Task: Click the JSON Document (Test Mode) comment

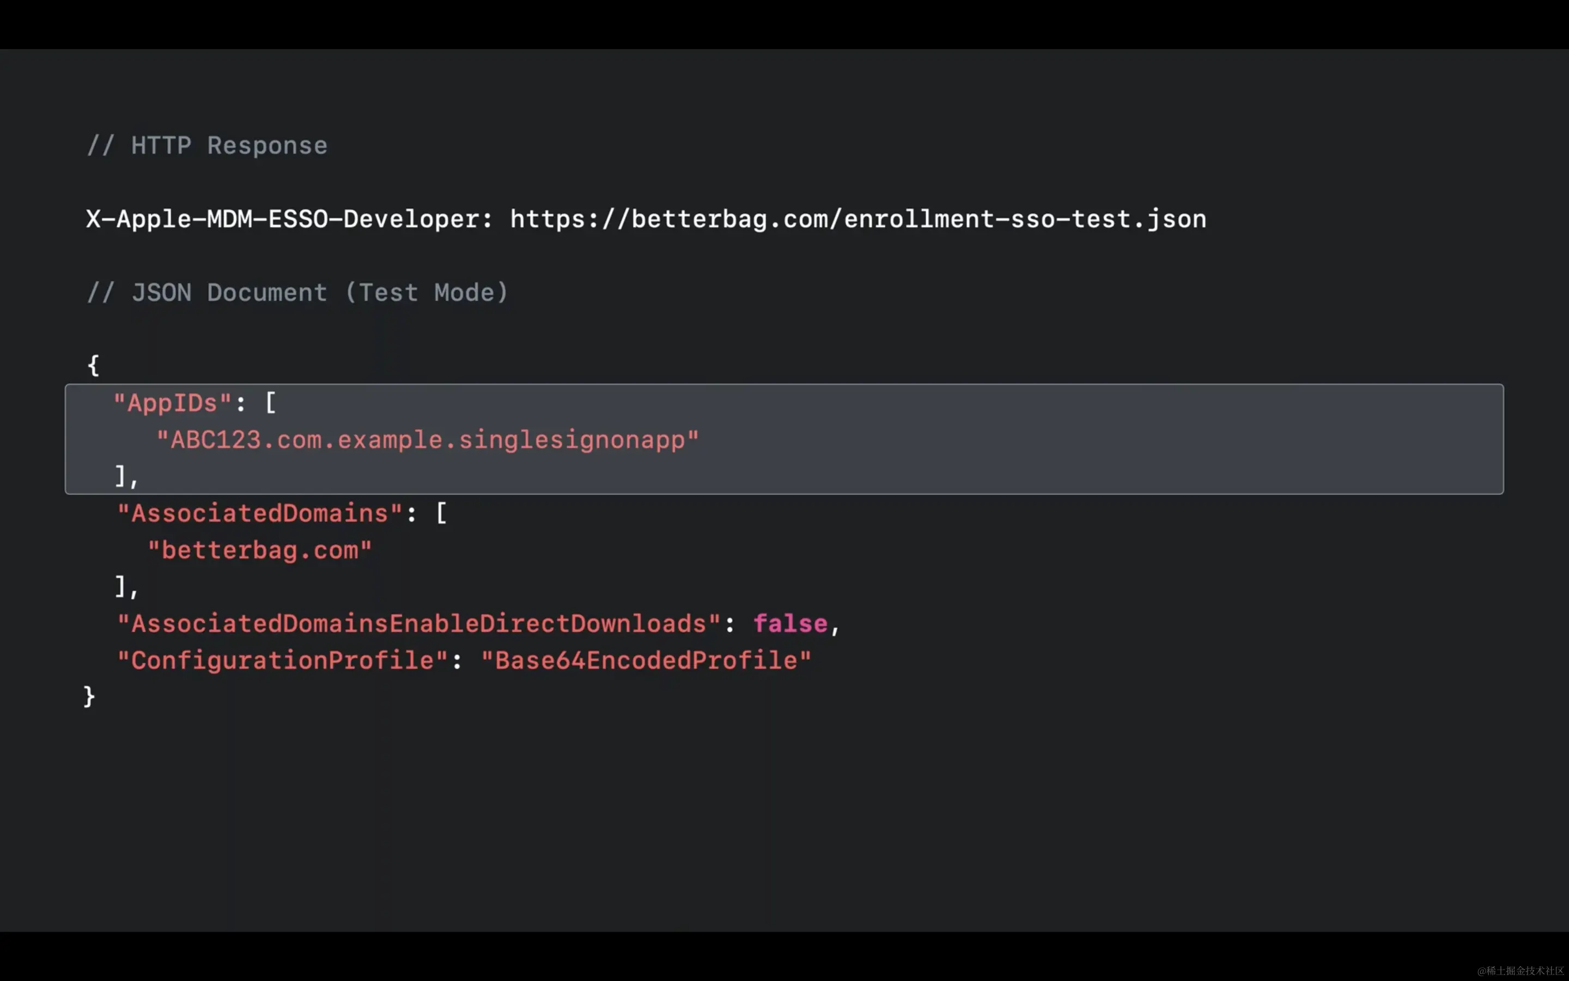Action: (x=297, y=293)
